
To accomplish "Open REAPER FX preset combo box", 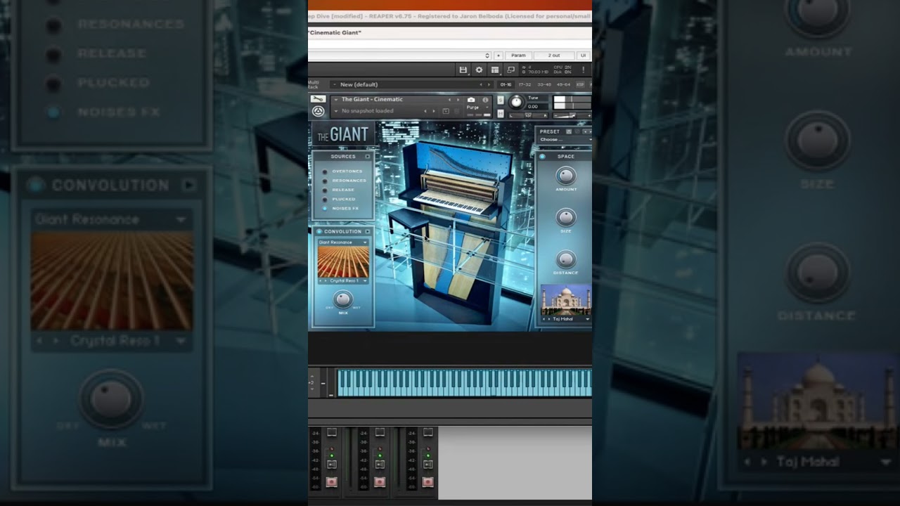I will coord(399,56).
